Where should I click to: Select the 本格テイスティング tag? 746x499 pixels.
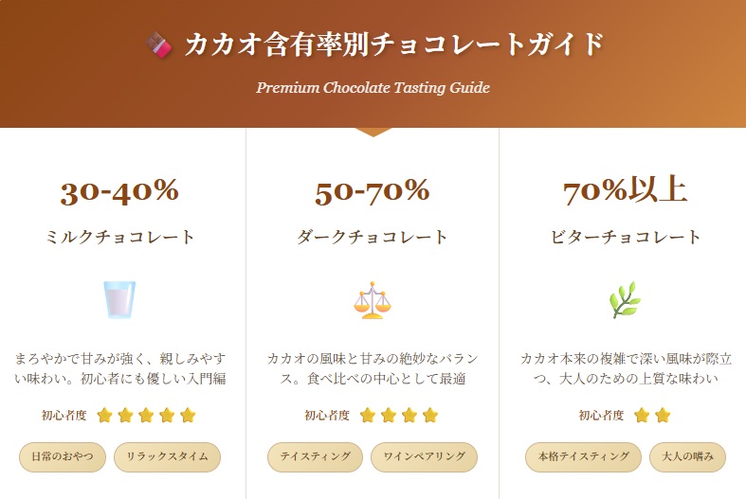(583, 456)
